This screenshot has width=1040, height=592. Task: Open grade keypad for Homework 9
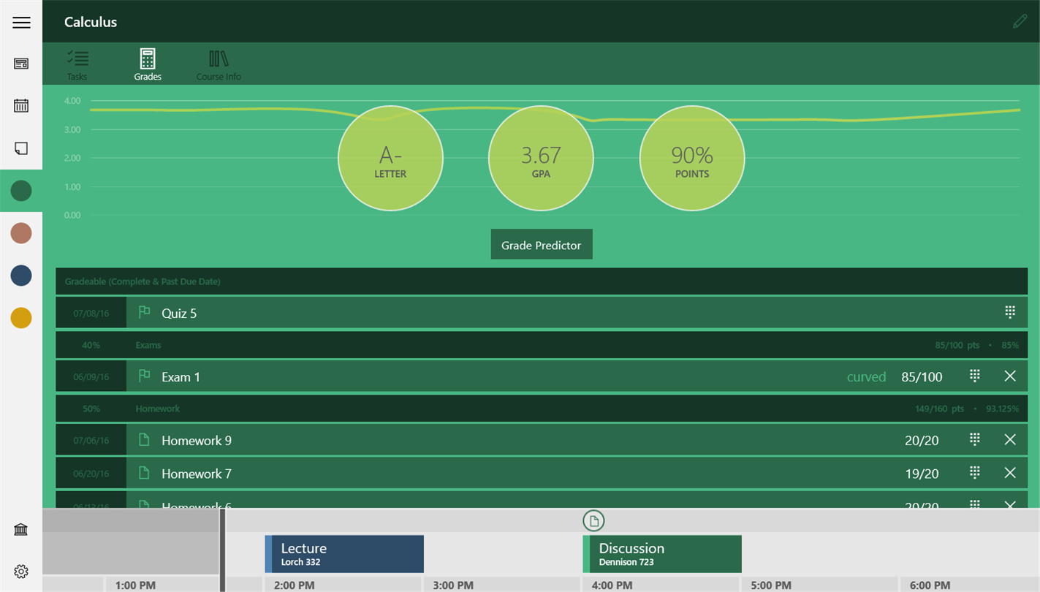[974, 439]
